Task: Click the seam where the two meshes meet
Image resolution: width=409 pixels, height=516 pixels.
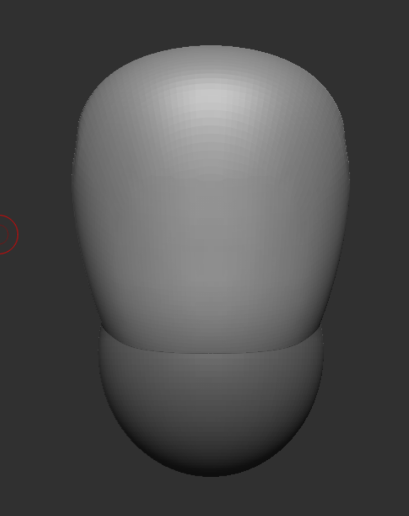Action: pyautogui.click(x=210, y=352)
